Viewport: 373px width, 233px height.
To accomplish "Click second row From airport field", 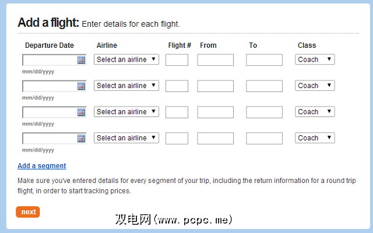I will coord(215,86).
